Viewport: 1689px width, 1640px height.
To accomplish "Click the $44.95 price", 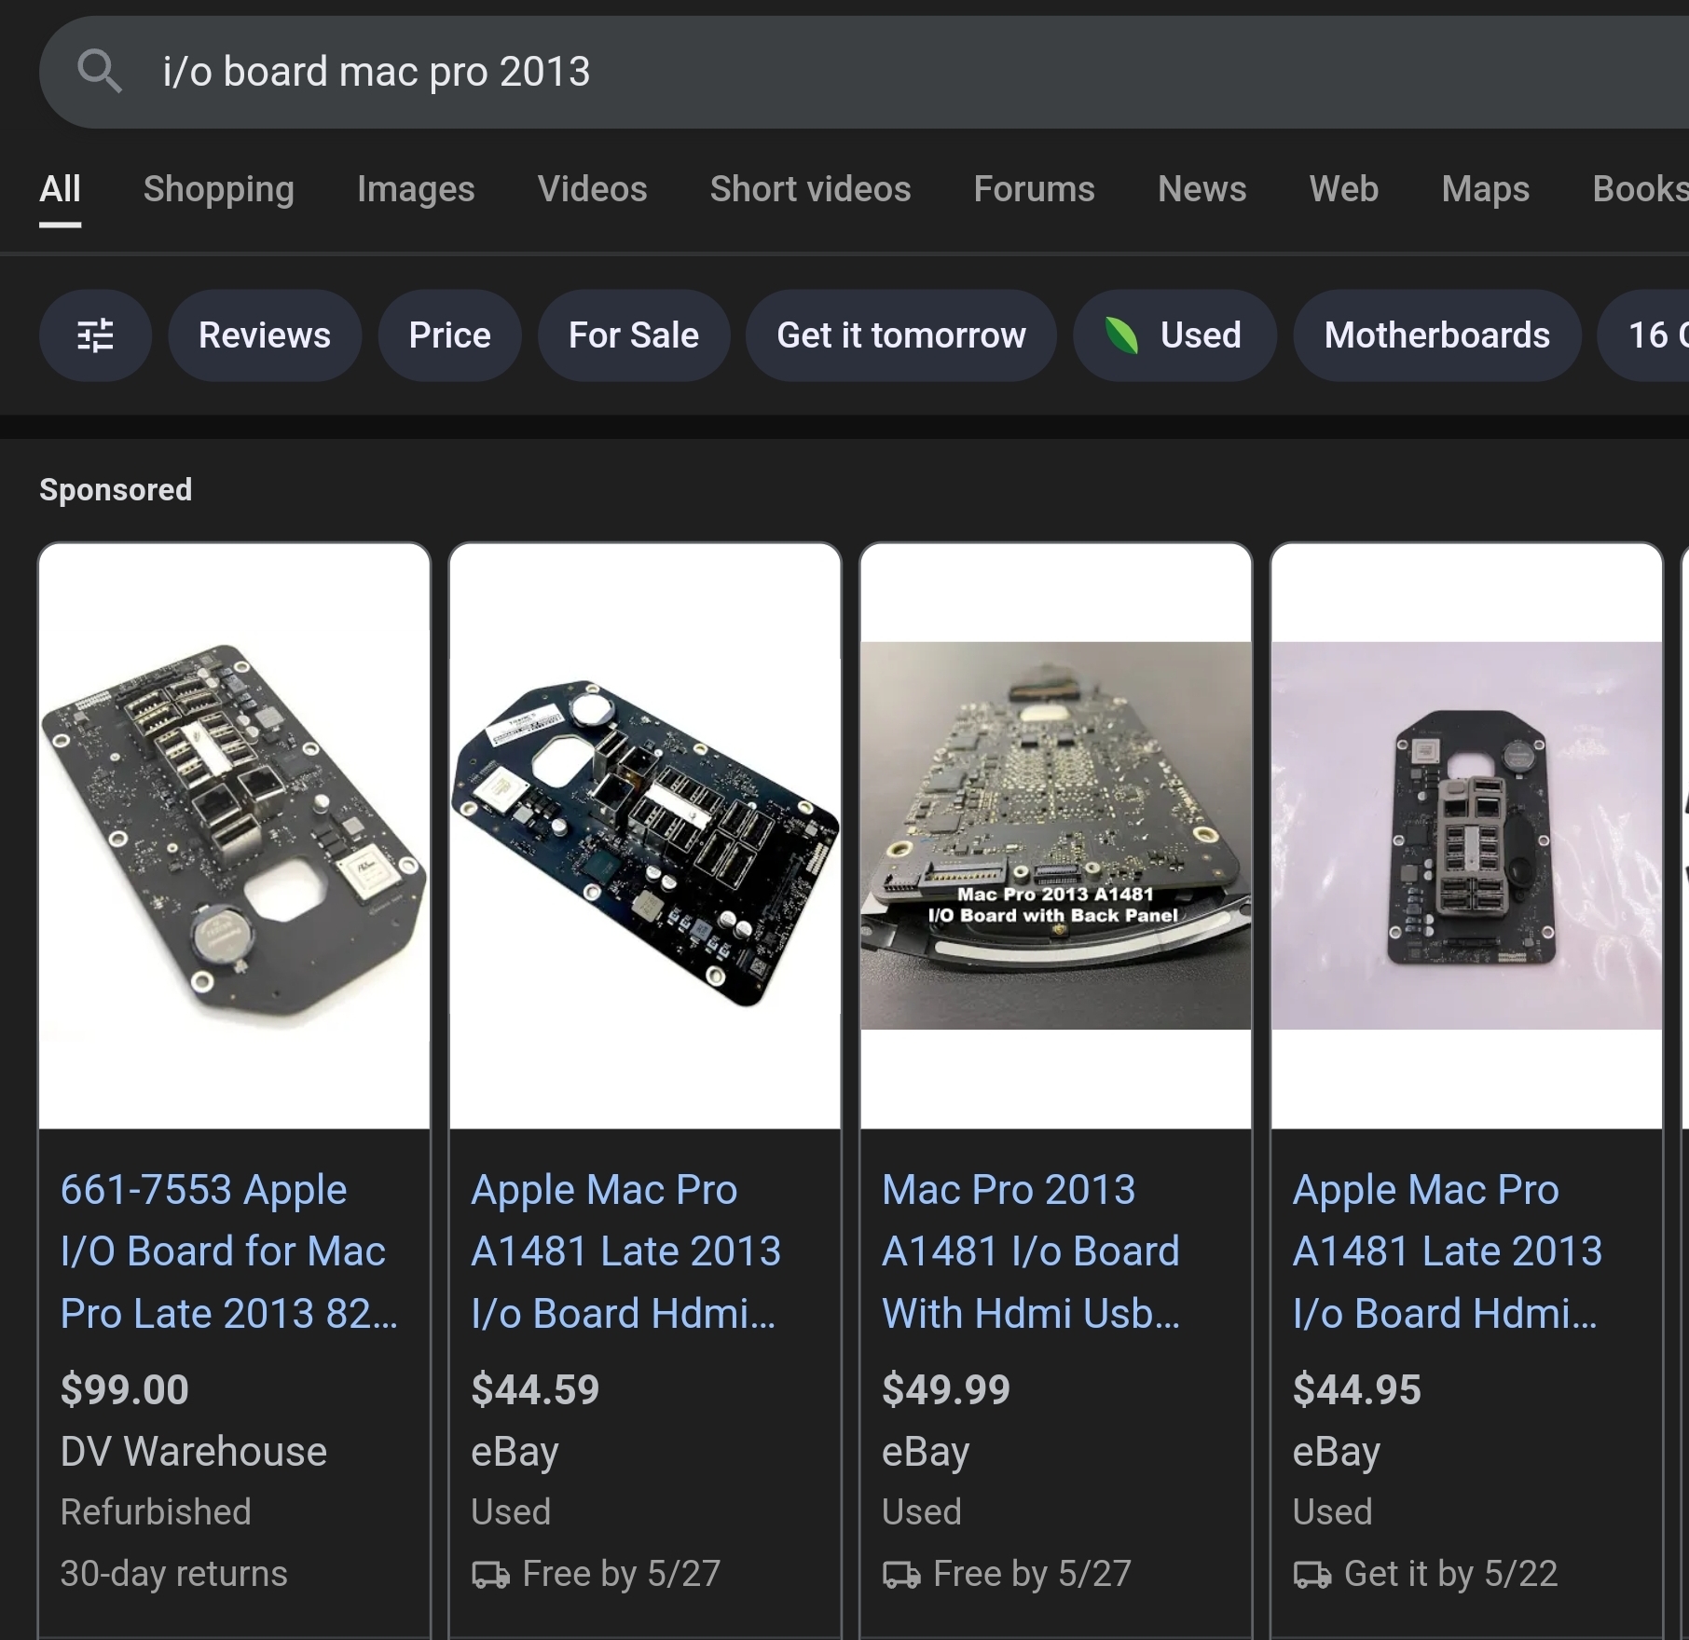I will click(1357, 1389).
